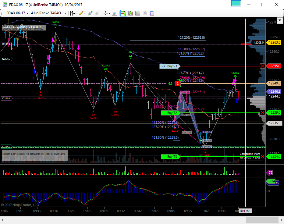The width and height of the screenshot is (284, 224).
Task: Cancel the Buy T3 order at 12224.0
Action: [262, 156]
